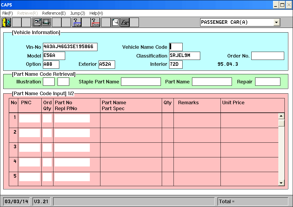
Task: Click the Interior field showing 72D
Action: click(176, 65)
